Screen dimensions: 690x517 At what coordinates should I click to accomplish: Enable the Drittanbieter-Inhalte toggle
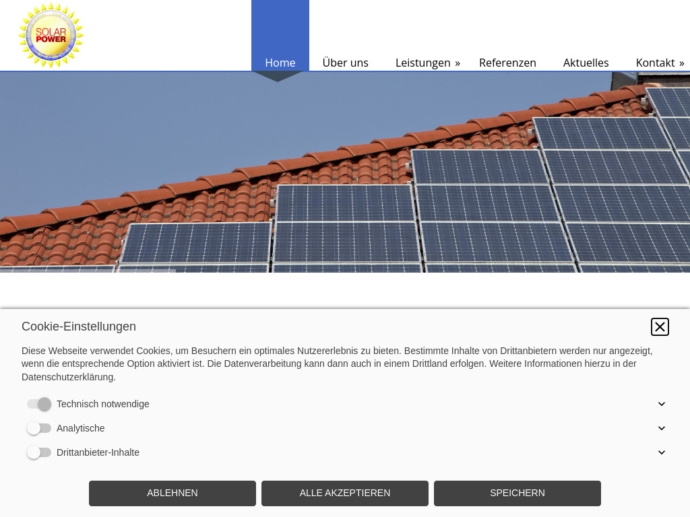pos(39,452)
